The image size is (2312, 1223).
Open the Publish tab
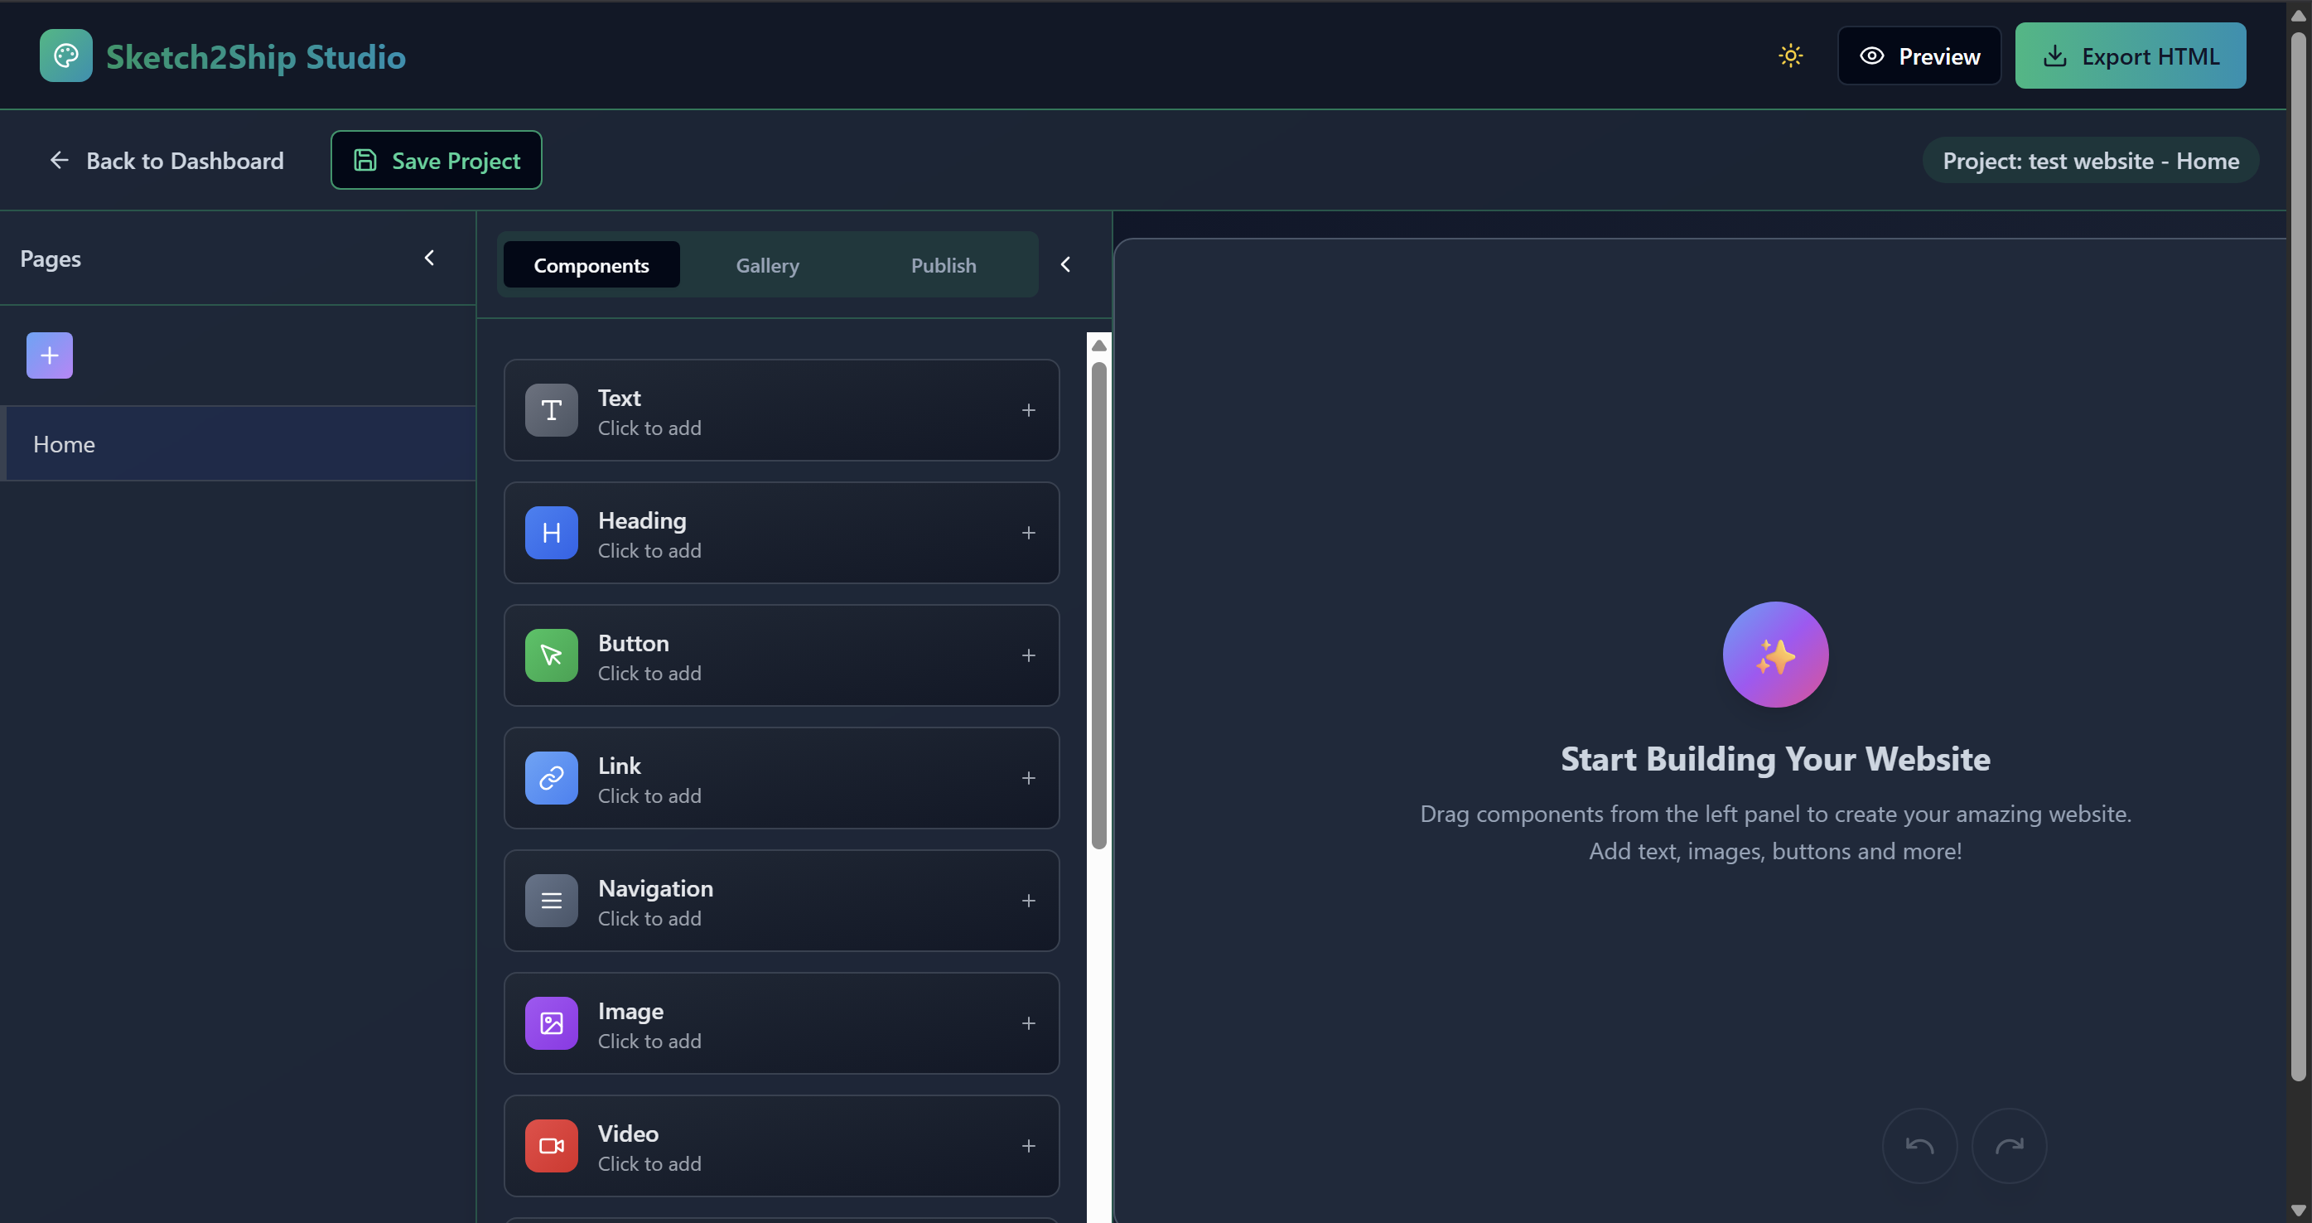click(x=944, y=266)
